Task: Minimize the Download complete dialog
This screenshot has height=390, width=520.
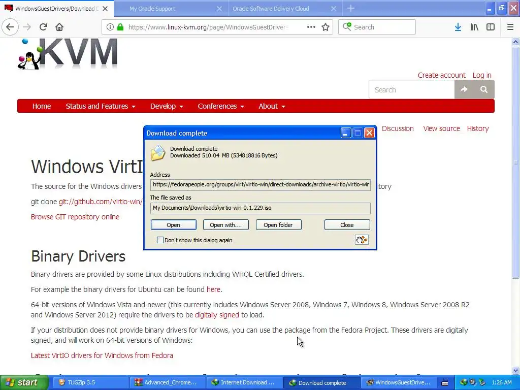Action: pyautogui.click(x=345, y=133)
